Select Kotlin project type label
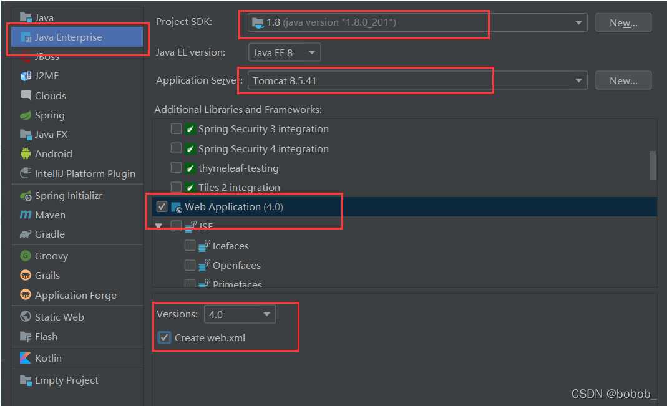 point(48,359)
